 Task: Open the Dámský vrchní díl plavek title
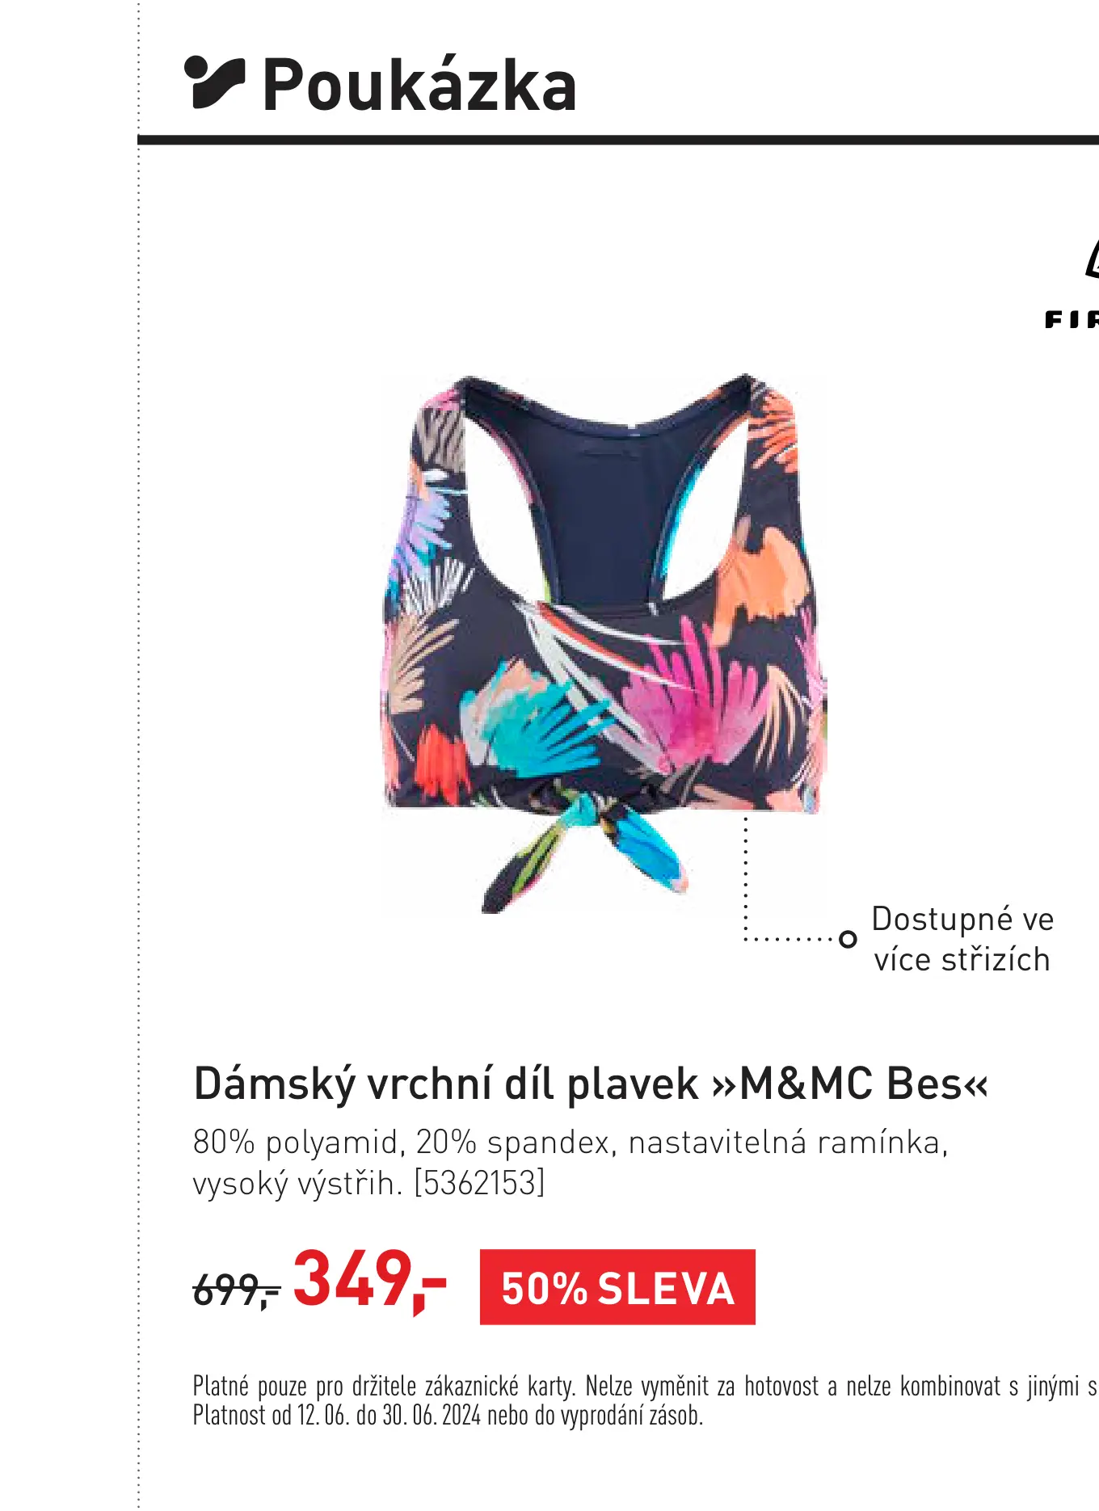tap(591, 1084)
